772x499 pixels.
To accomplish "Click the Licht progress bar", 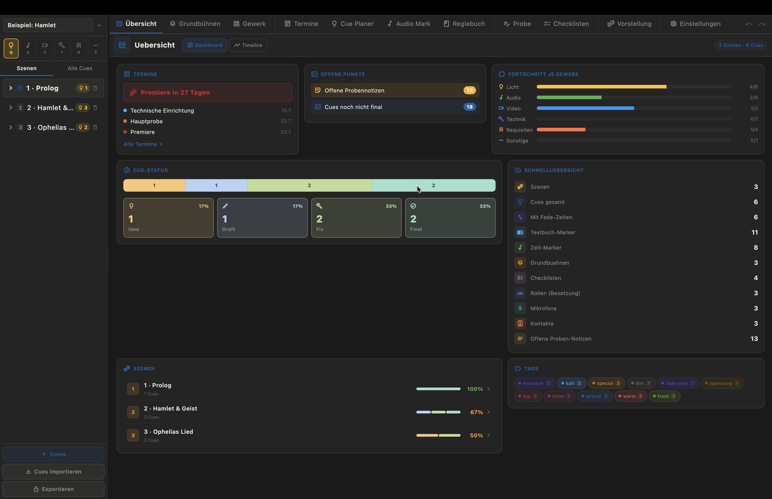I will [x=634, y=87].
